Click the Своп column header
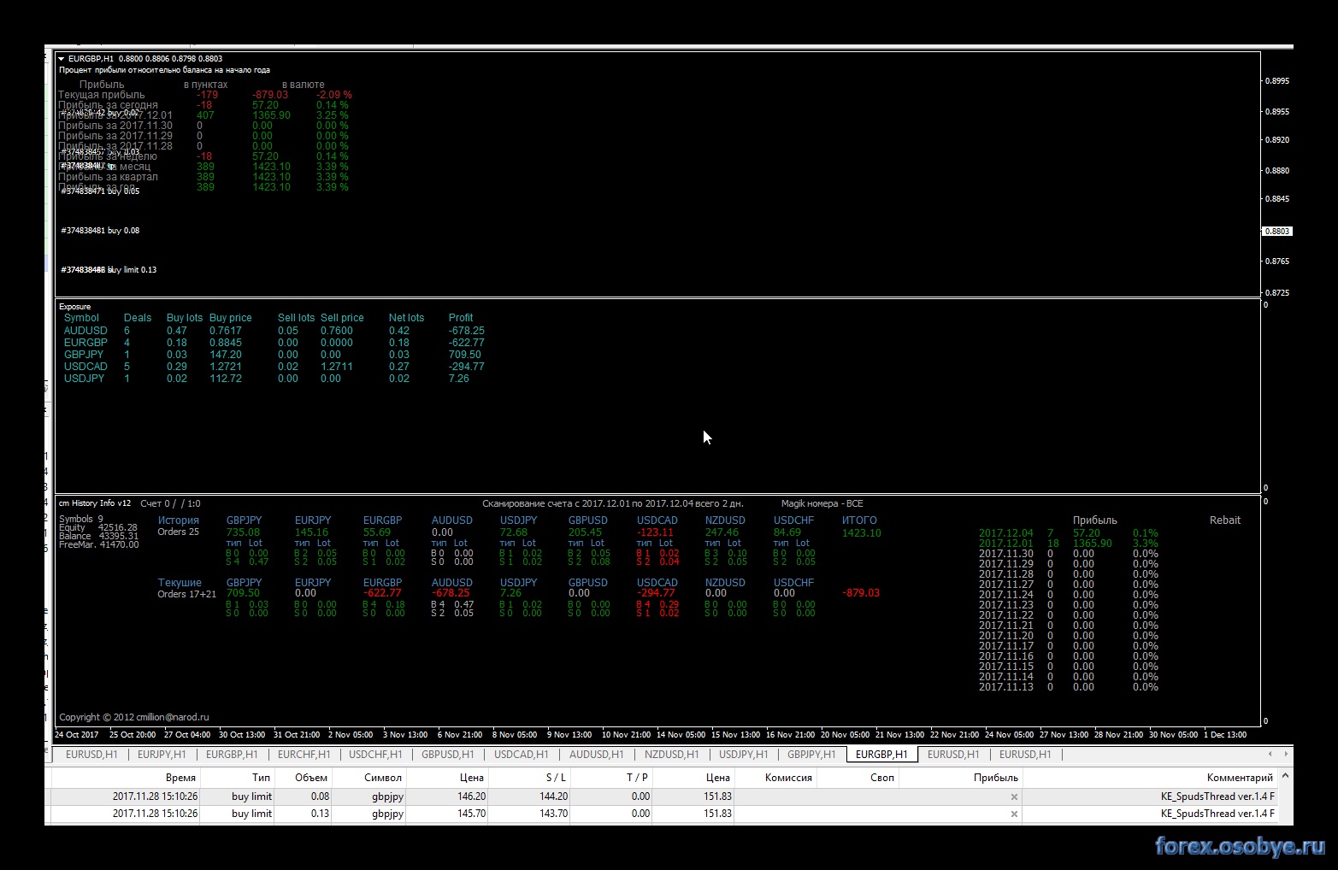This screenshot has width=1338, height=870. [x=858, y=778]
